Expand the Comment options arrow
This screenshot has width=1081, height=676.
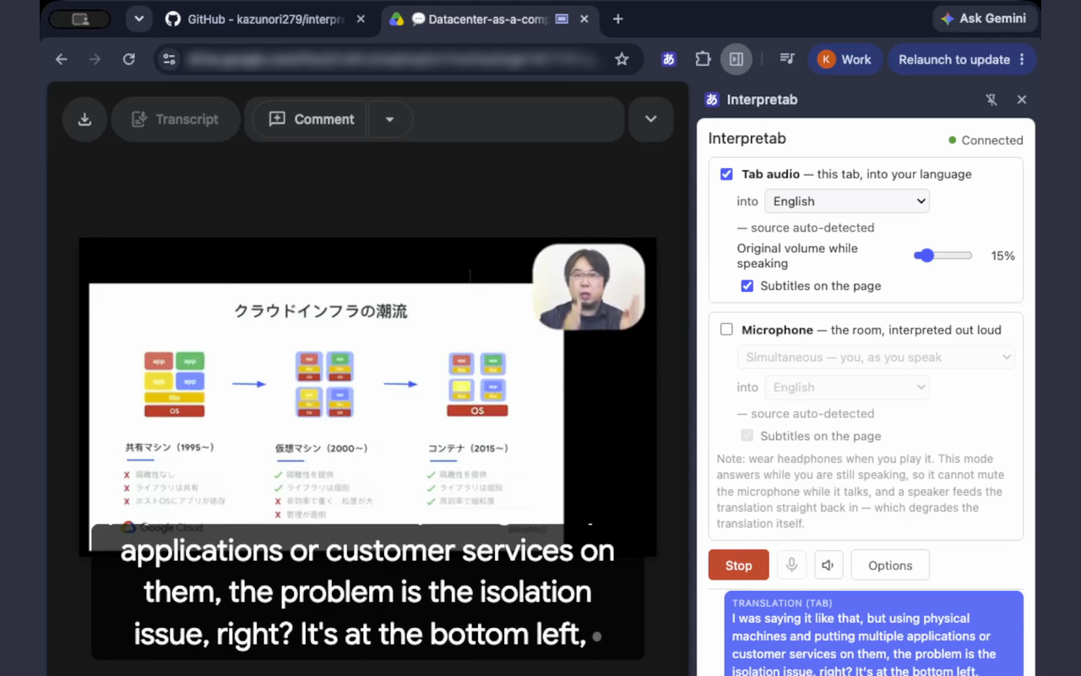point(389,119)
